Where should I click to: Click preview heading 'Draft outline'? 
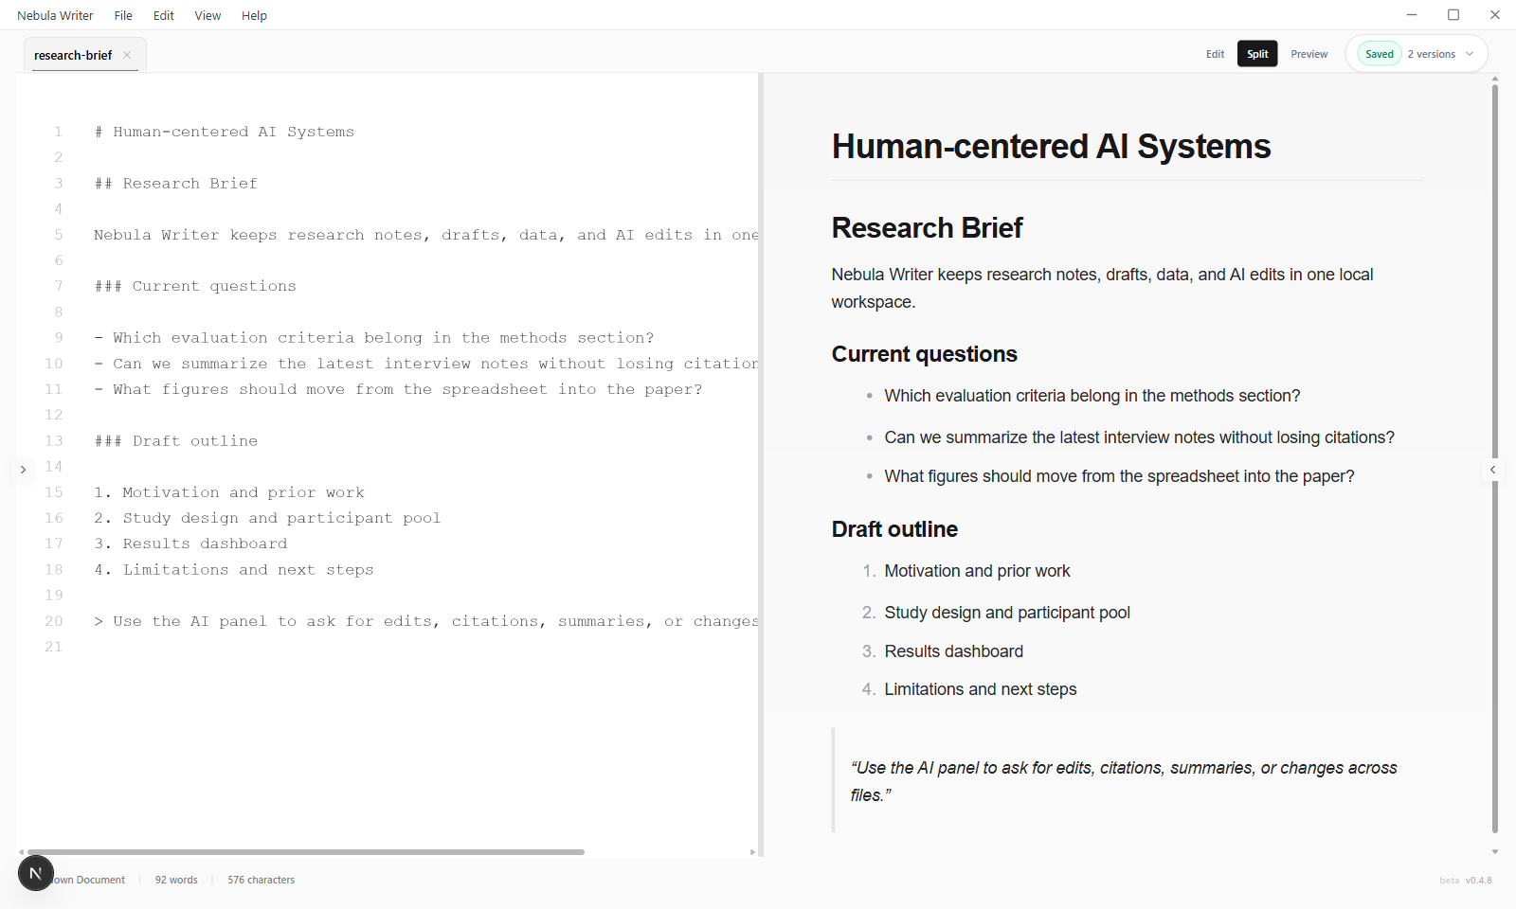pos(894,529)
